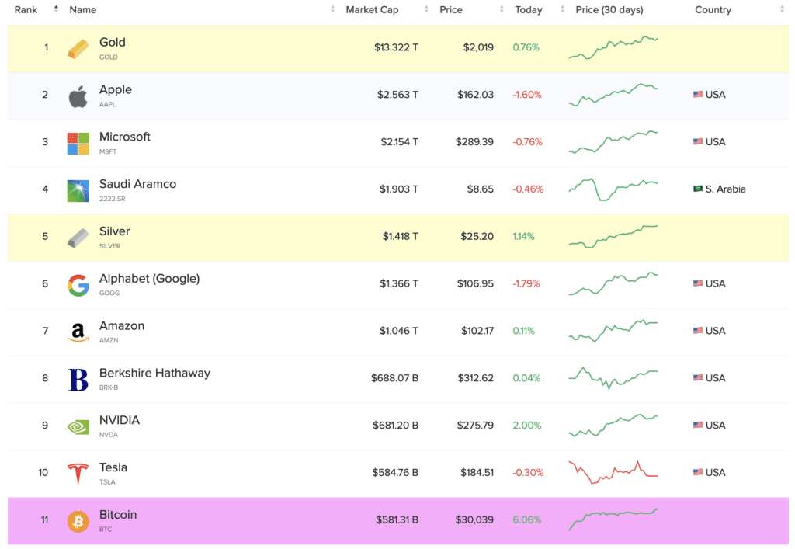Click the Gold bar icon
The width and height of the screenshot is (795, 549).
pyautogui.click(x=78, y=49)
